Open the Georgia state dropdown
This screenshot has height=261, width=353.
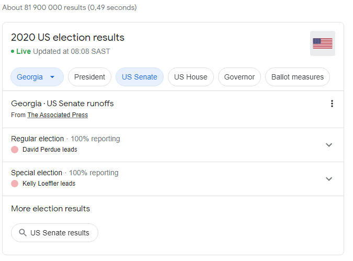click(37, 77)
